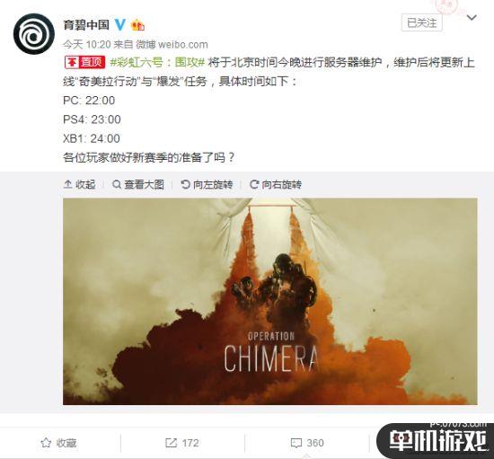Image resolution: width=494 pixels, height=459 pixels.
Task: Click the Operation Chimera image
Action: [x=270, y=301]
